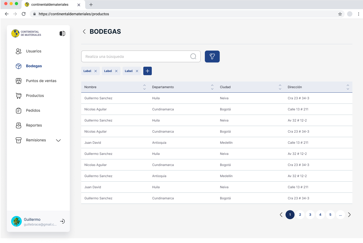Sort table by Departamento column
Image resolution: width=363 pixels, height=243 pixels.
point(212,87)
